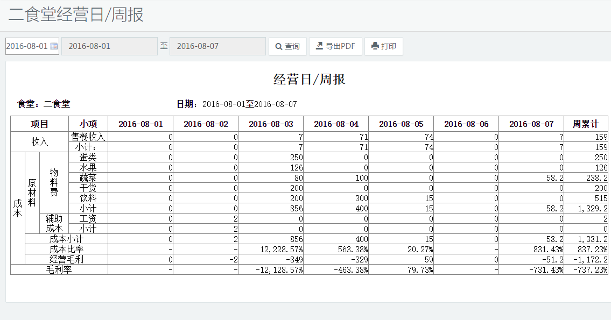
Task: Select the 周累计 column header
Action: (586, 124)
